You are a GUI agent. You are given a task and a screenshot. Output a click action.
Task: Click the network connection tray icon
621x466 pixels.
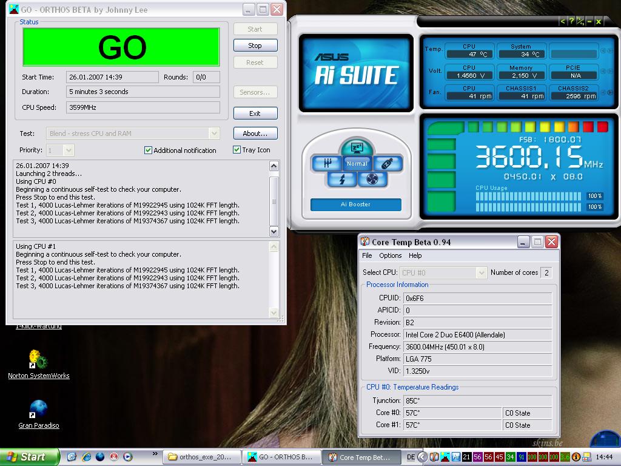[x=586, y=457]
